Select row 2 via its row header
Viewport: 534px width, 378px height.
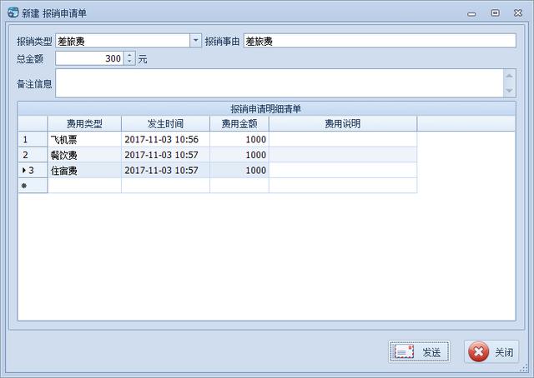(33, 155)
